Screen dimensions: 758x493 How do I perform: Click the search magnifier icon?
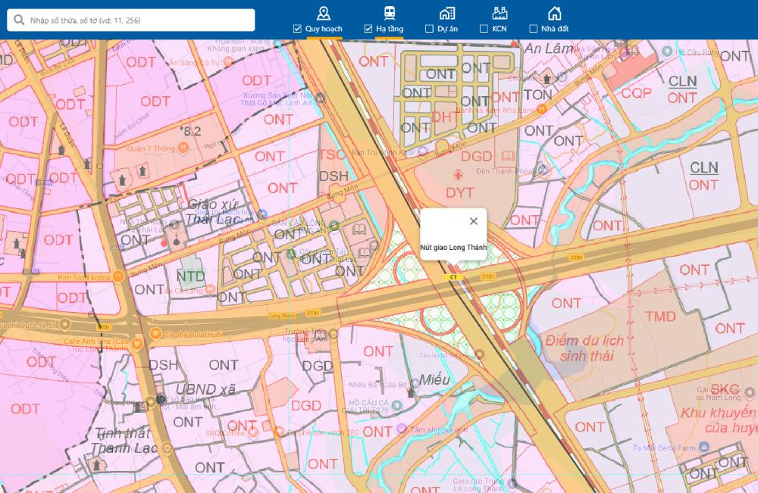click(x=19, y=20)
